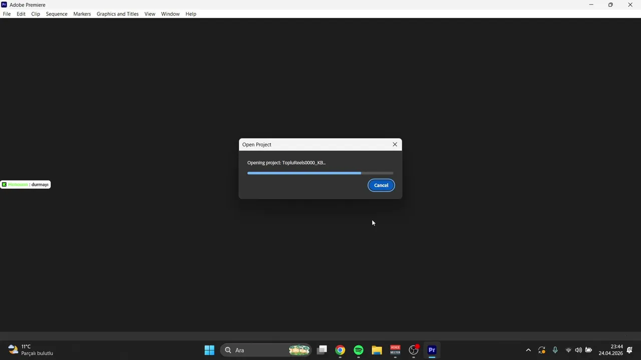Open Wi-Fi network settings
This screenshot has width=641, height=360.
[x=568, y=350]
